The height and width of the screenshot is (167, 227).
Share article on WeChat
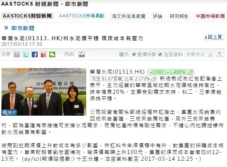point(52,55)
